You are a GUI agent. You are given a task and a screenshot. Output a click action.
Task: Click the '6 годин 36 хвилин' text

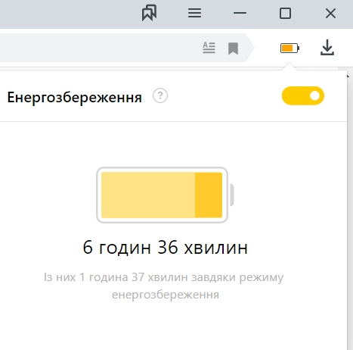point(165,247)
